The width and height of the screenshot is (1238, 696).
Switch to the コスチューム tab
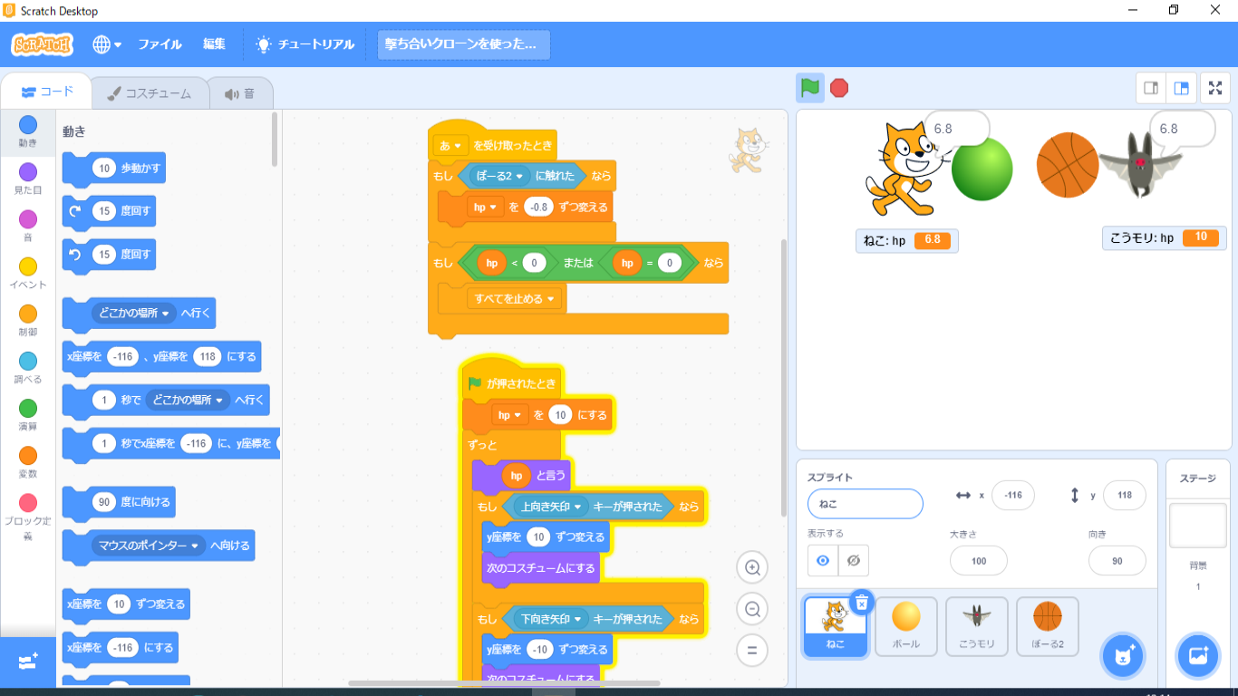point(150,91)
